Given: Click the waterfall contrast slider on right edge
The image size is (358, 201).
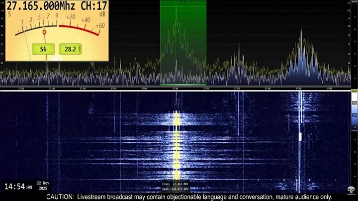Looking at the screenshot, I should pyautogui.click(x=355, y=110).
